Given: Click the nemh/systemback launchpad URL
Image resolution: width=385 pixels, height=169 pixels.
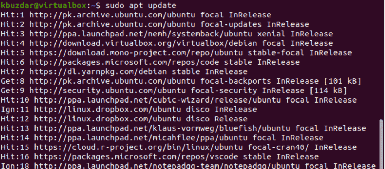Looking at the screenshot, I should pyautogui.click(x=141, y=34).
